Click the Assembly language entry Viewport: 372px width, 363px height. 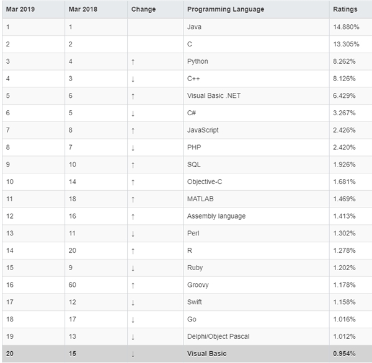point(216,216)
